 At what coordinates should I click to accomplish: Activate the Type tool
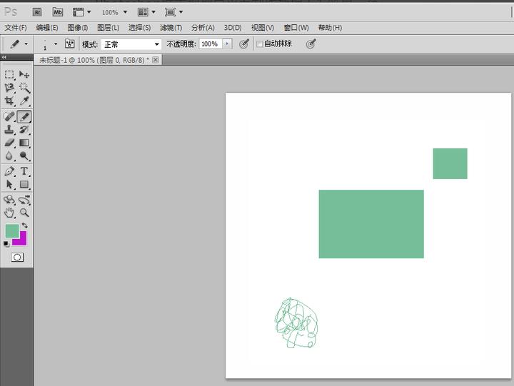point(24,171)
